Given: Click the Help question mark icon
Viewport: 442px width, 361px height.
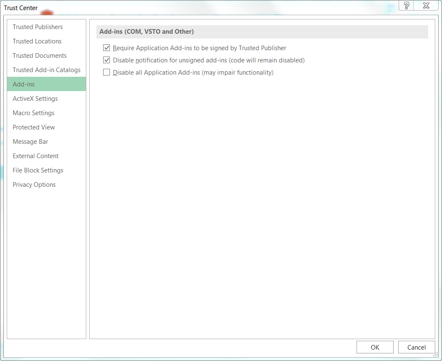Looking at the screenshot, I should tap(406, 5).
